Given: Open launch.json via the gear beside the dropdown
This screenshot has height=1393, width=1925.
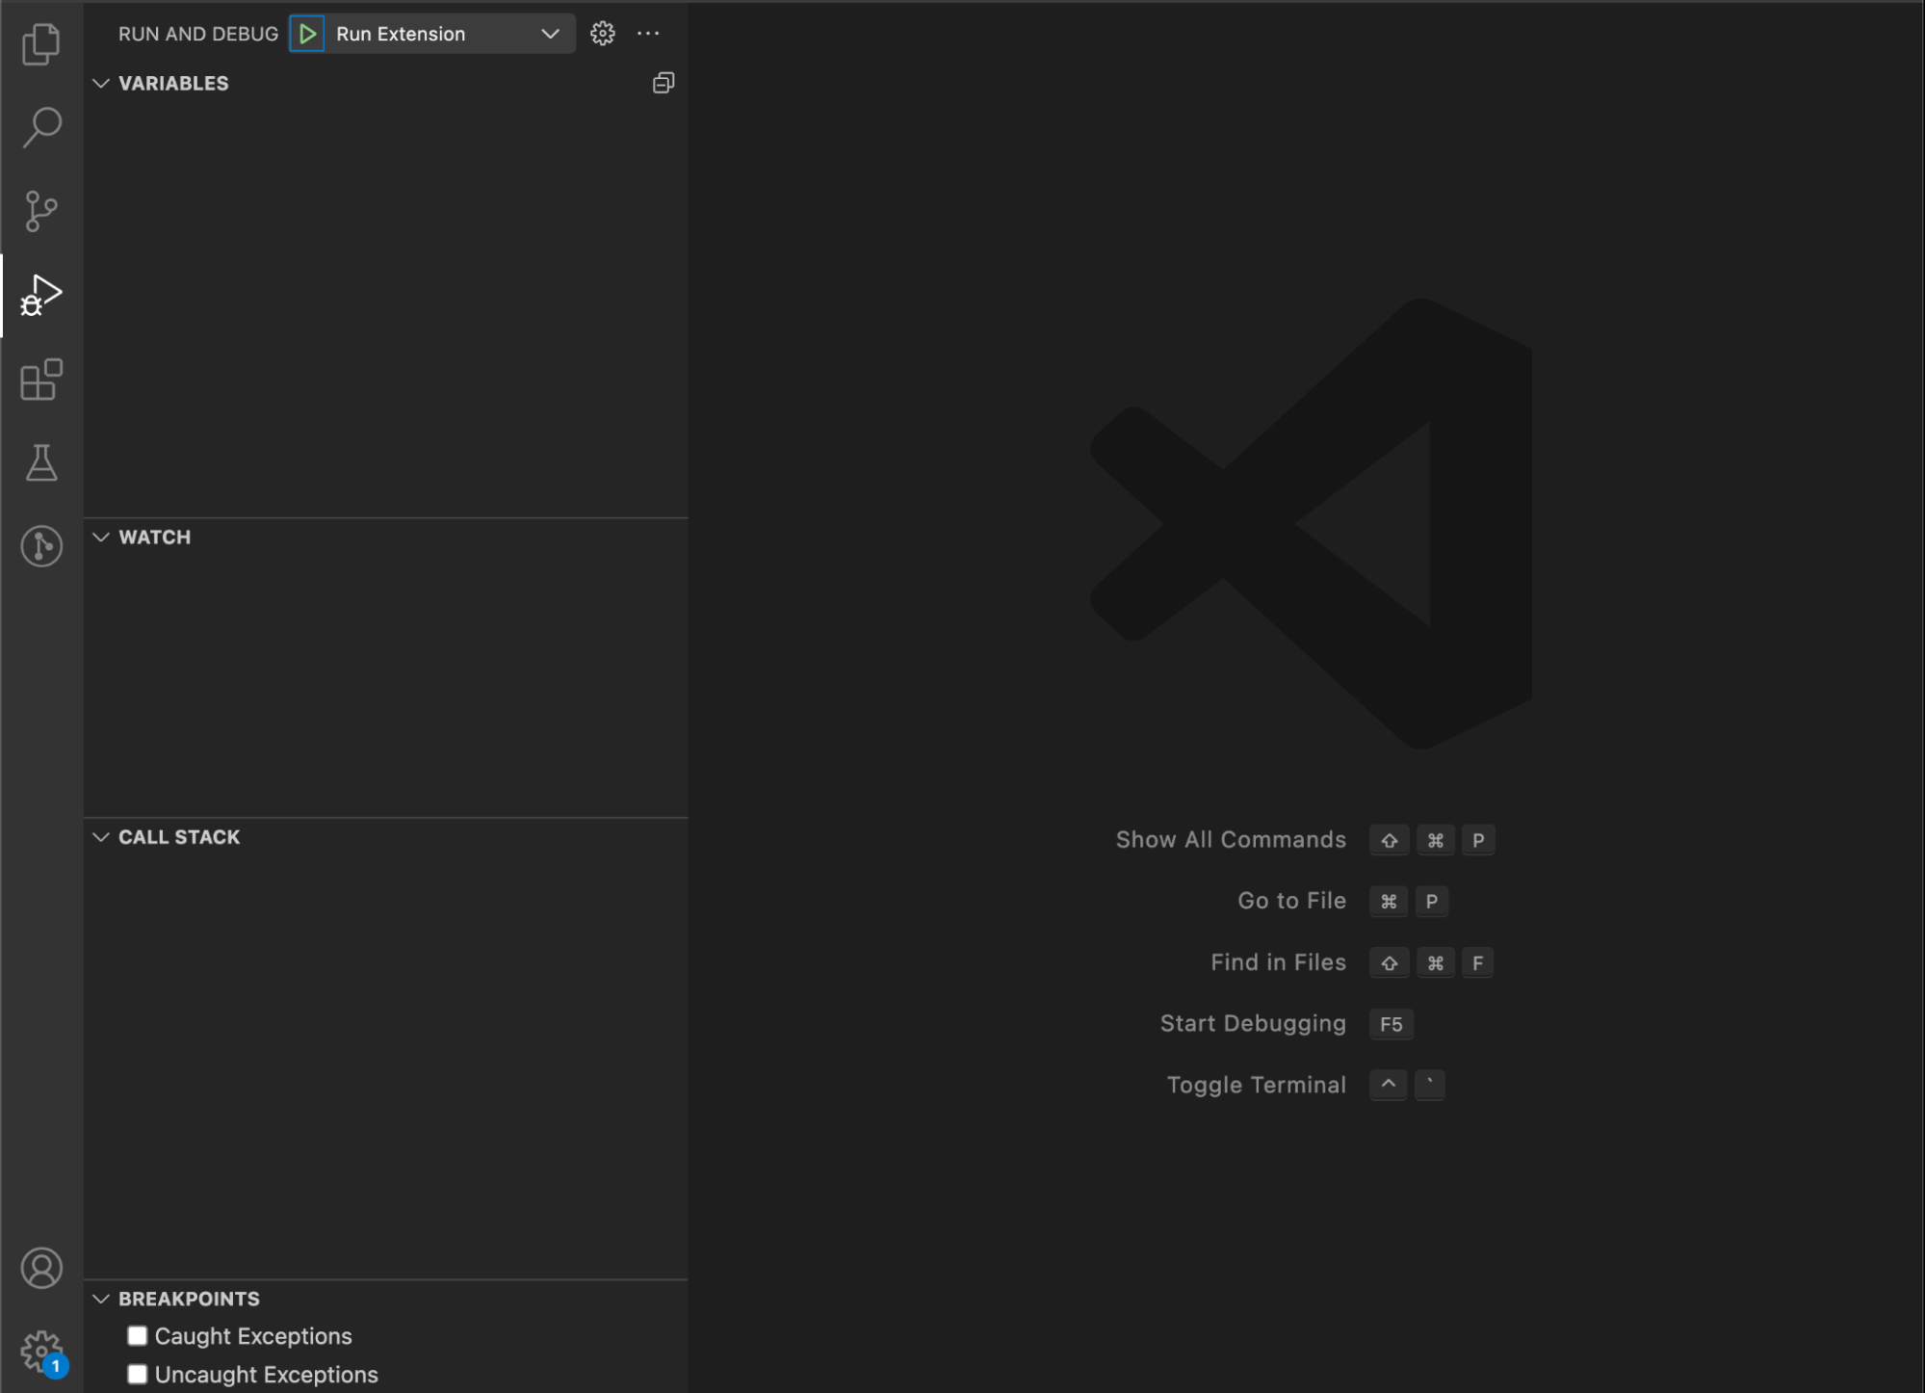Looking at the screenshot, I should (602, 34).
